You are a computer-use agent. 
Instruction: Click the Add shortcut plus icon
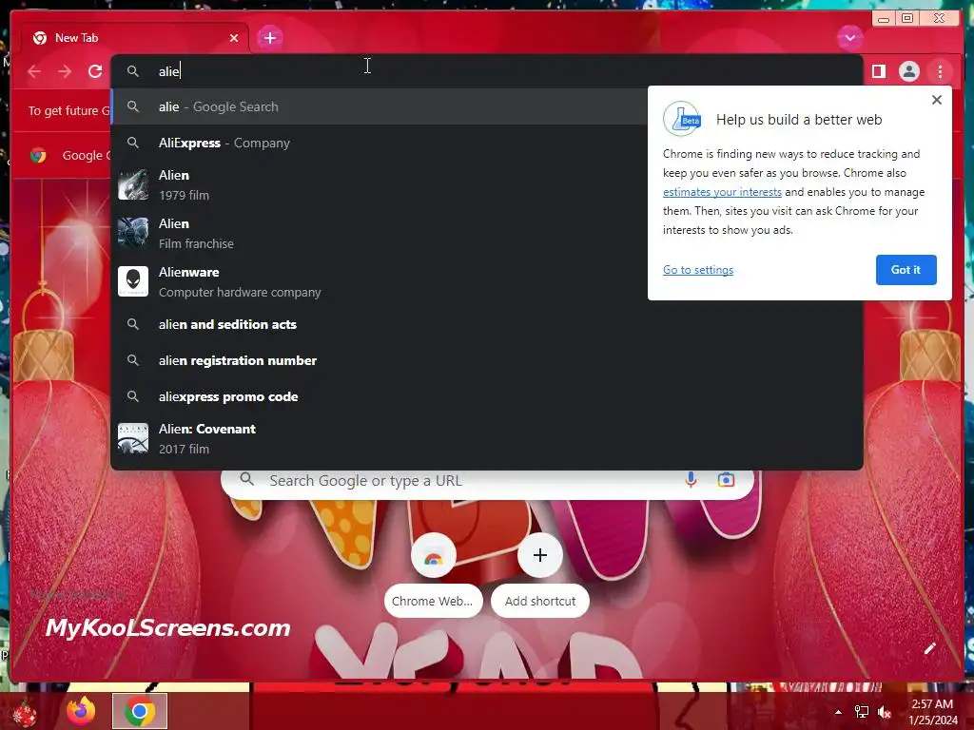(x=540, y=555)
